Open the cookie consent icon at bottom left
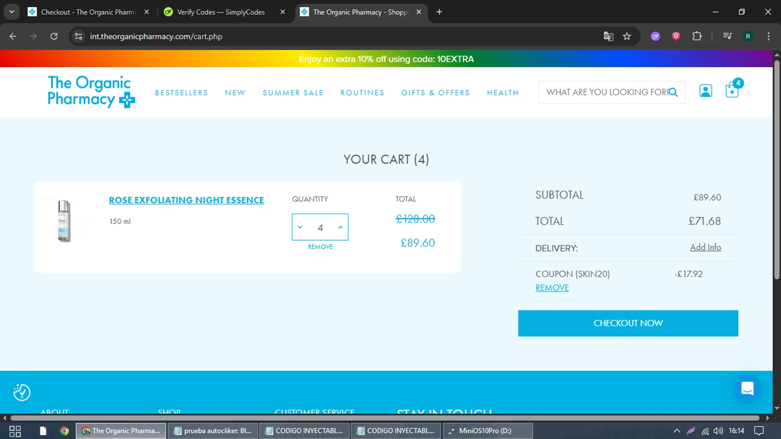781x439 pixels. click(x=22, y=392)
